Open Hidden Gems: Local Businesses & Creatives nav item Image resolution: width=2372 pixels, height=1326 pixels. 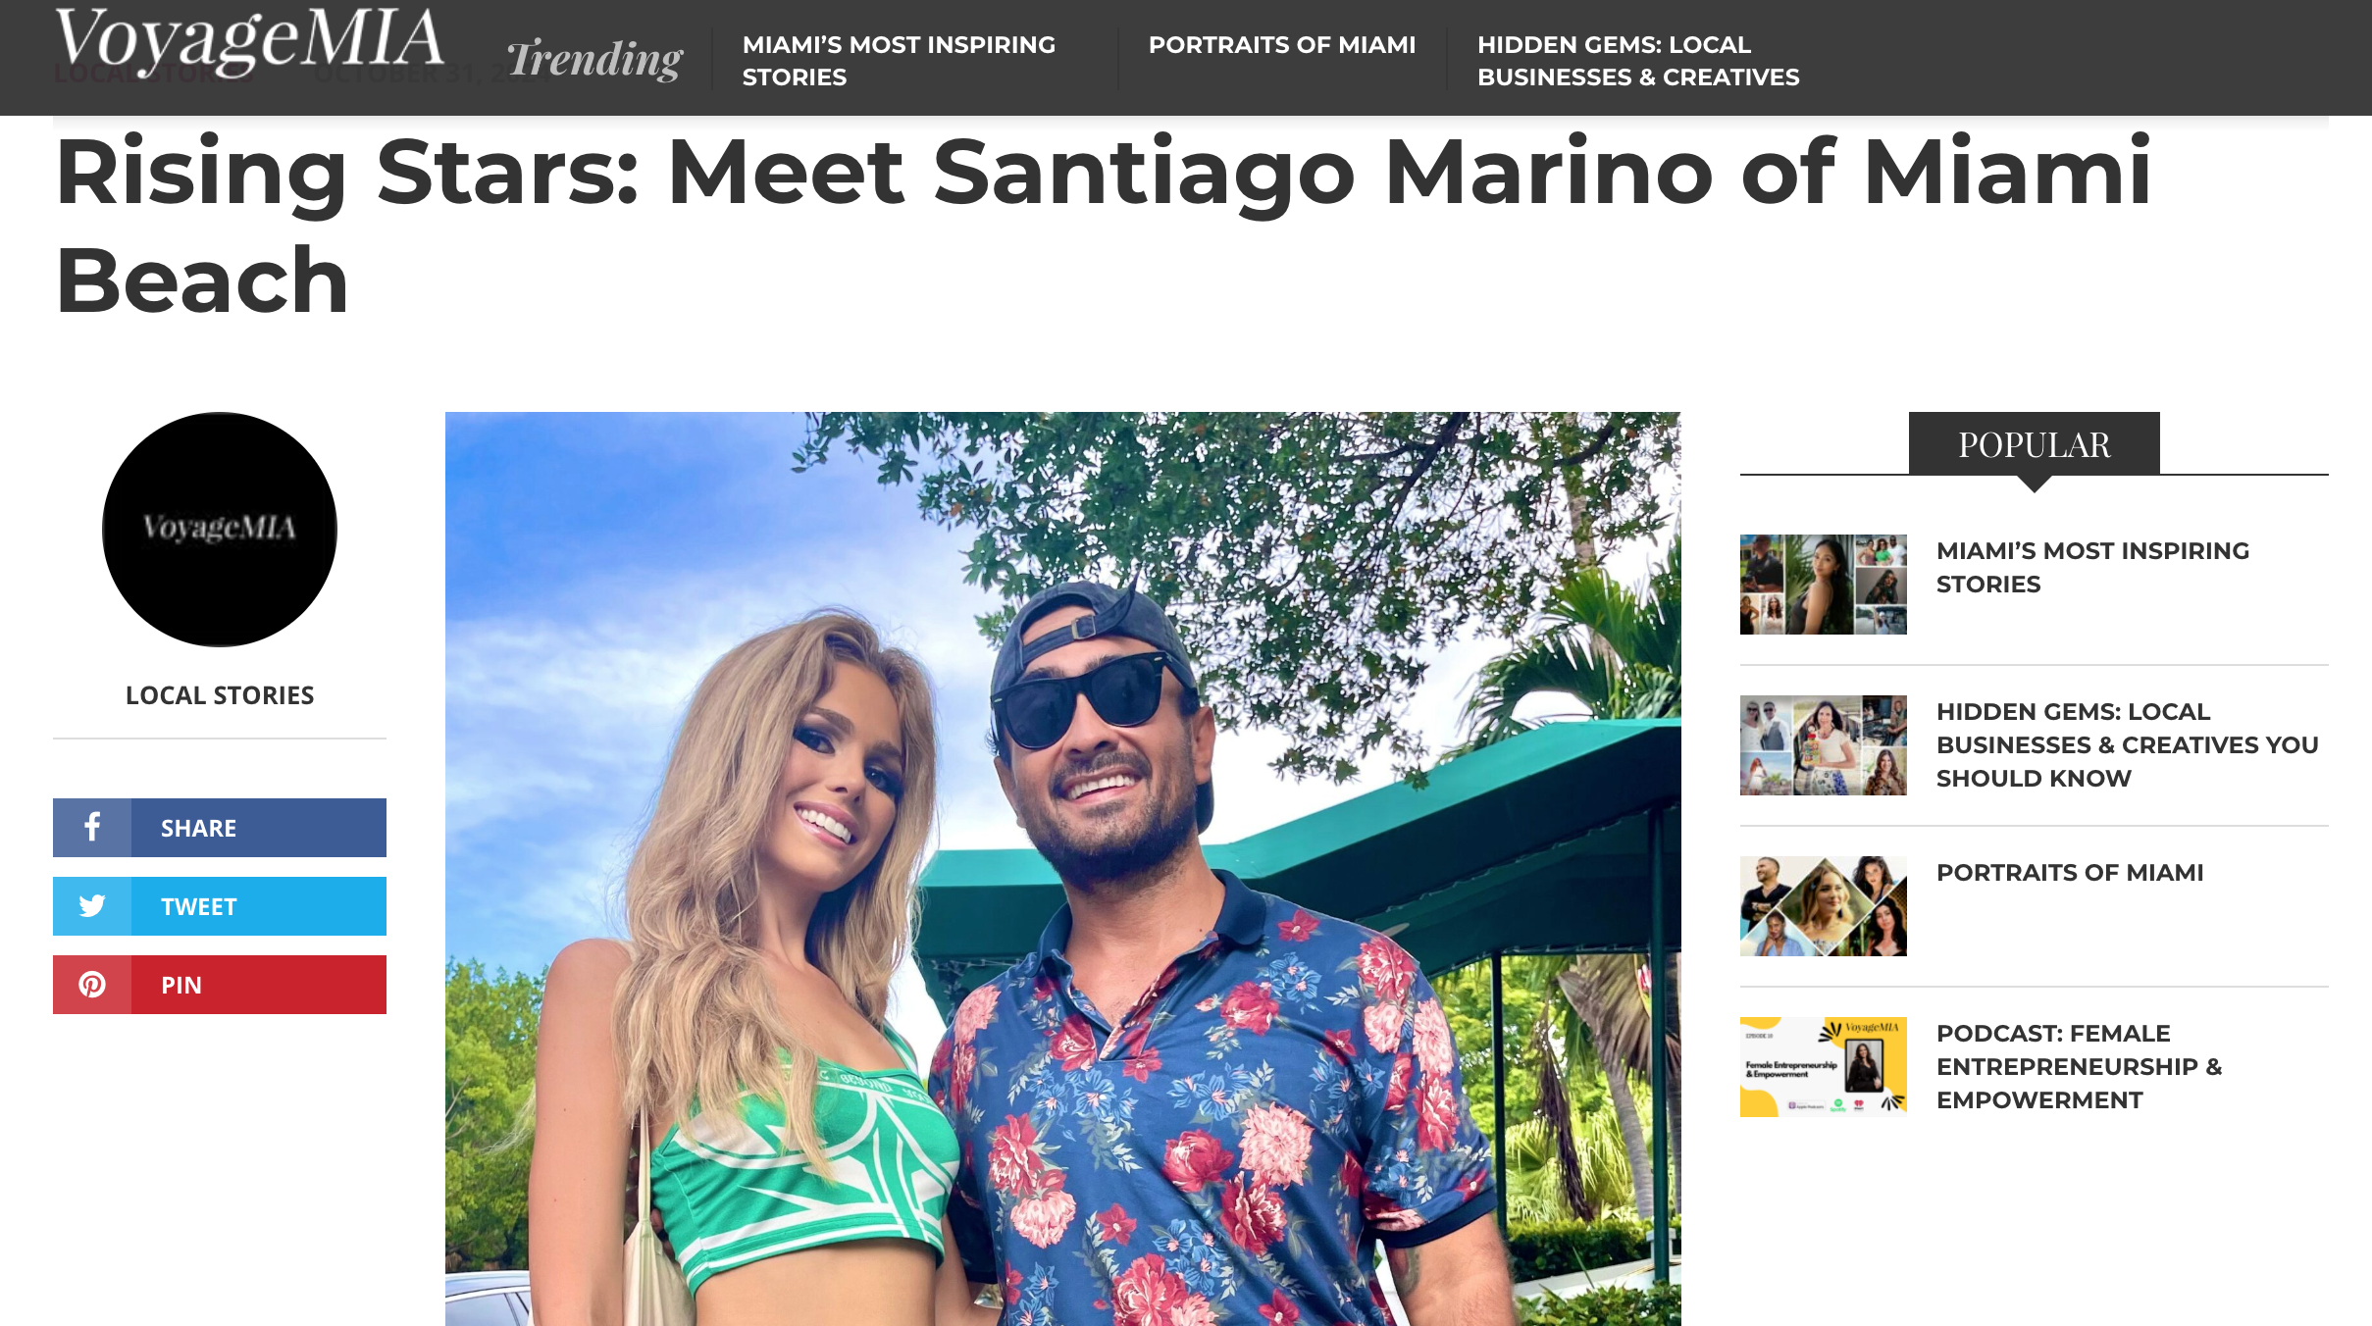coord(1638,60)
